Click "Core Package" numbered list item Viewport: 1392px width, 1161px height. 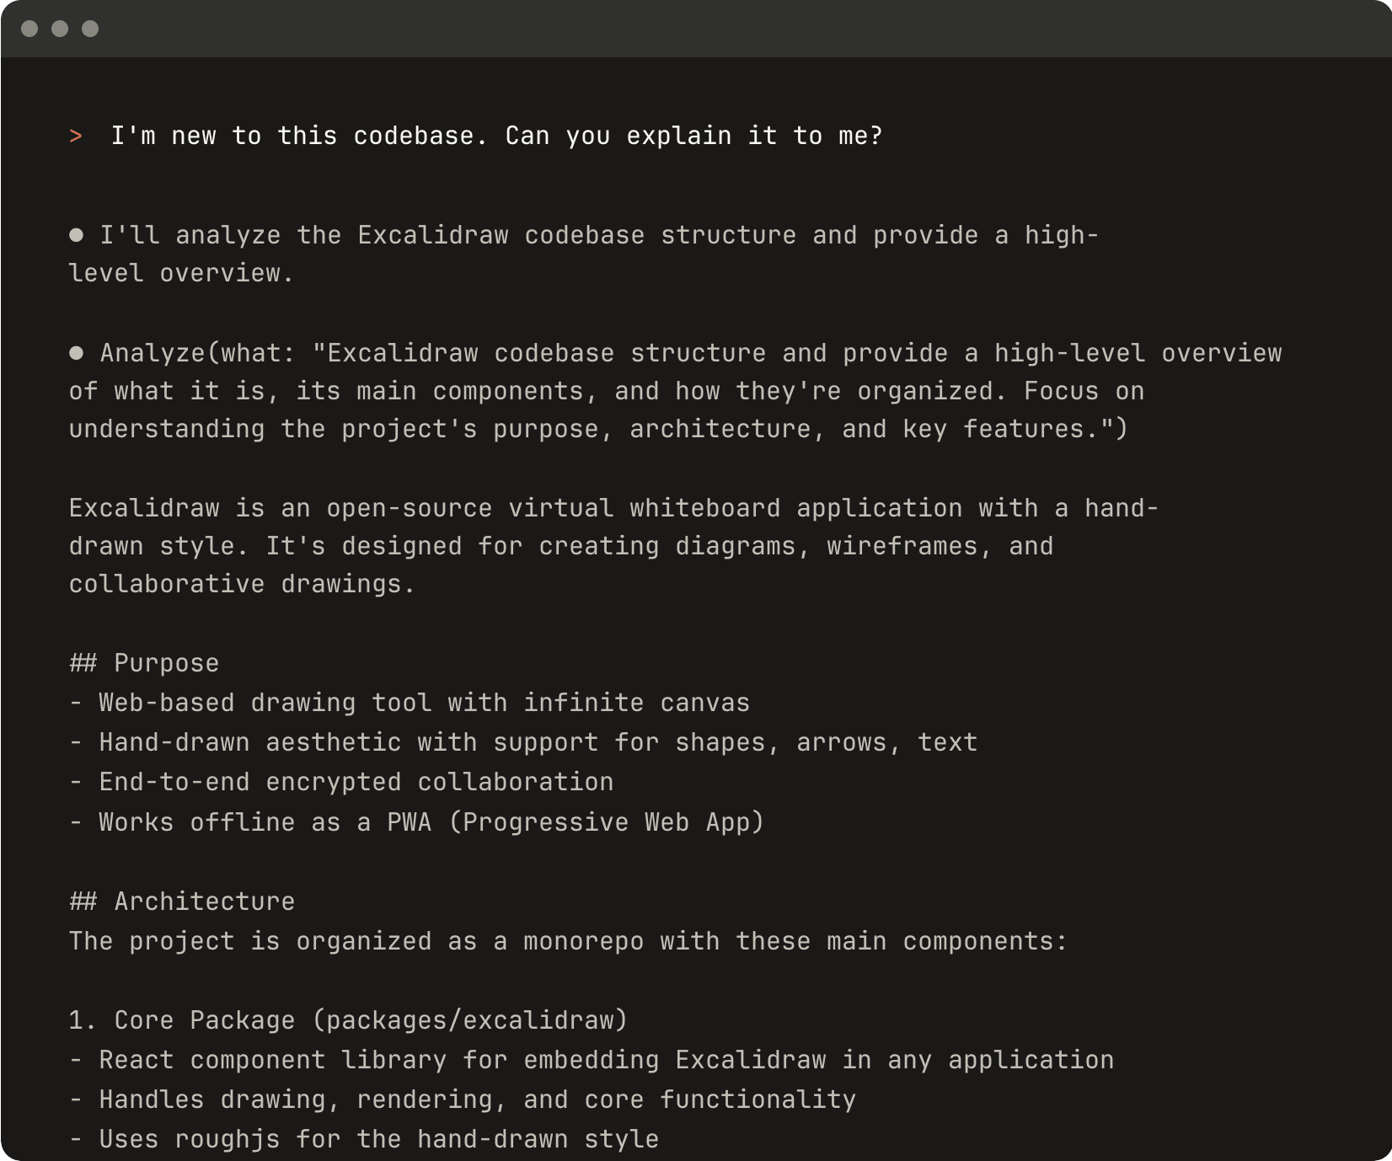[205, 1020]
